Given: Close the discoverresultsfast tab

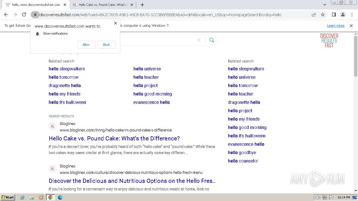Looking at the screenshot, I should pyautogui.click(x=65, y=5).
